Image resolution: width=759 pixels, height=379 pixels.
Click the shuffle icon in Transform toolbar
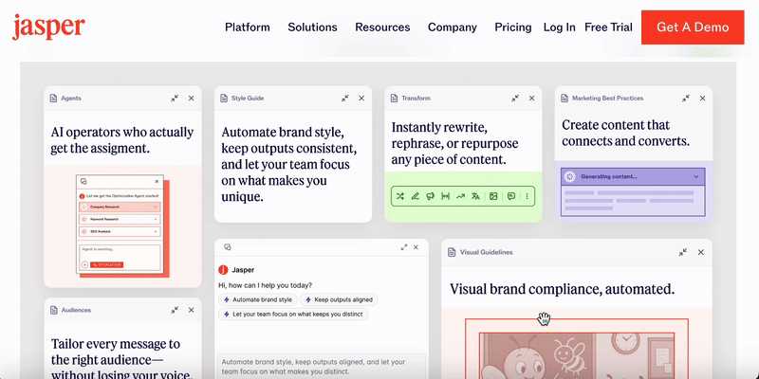(399, 196)
